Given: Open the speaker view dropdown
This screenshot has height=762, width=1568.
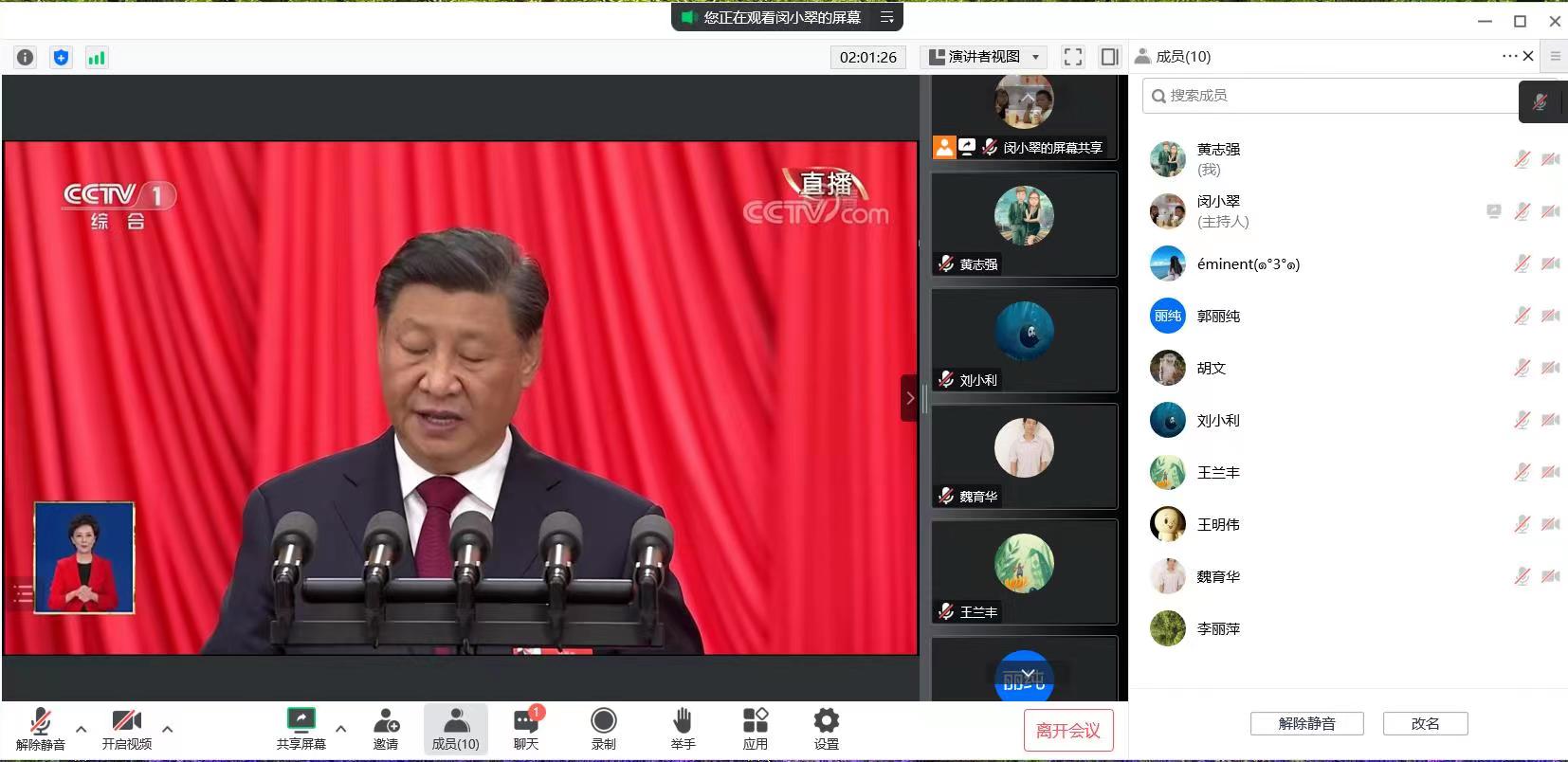Looking at the screenshot, I should pos(984,57).
